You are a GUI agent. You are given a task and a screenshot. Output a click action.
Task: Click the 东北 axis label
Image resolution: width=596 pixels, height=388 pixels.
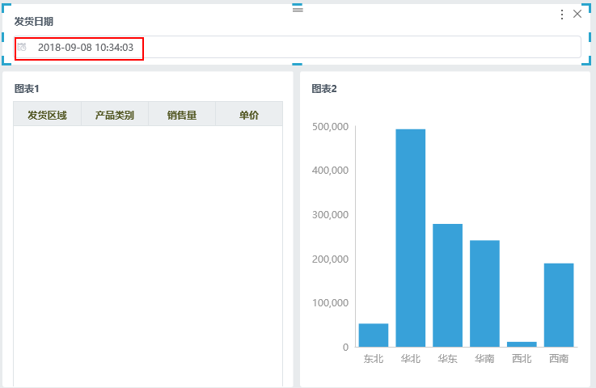[374, 358]
